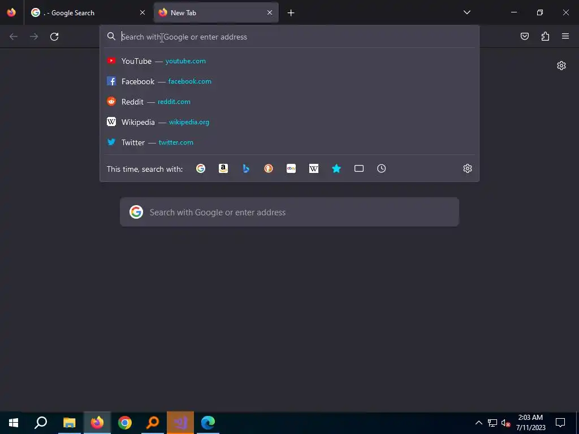Search this time with Amazon icon

(x=223, y=168)
